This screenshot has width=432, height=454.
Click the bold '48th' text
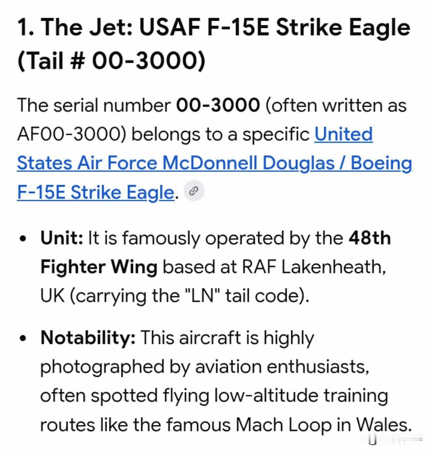(x=370, y=238)
